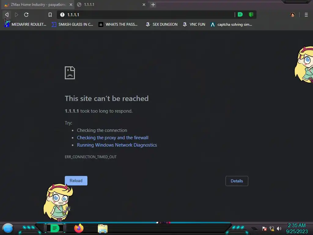Screen dimensions: 313x235
Task: Open SEX DUNGEON bookmark
Action: (161, 24)
